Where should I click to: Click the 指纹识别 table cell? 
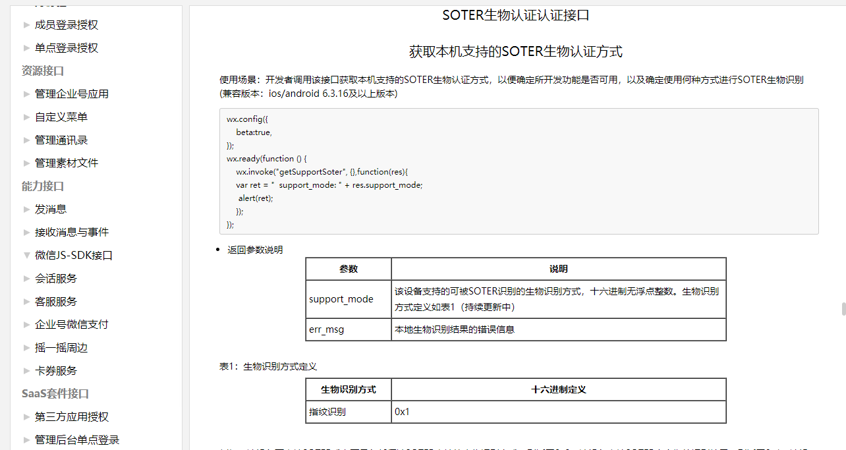coord(349,412)
